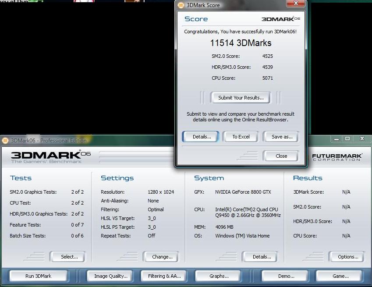Screen dimensions: 372x287
Task: Click the 'HLSL VS Target:' label
Action: tap(118, 218)
